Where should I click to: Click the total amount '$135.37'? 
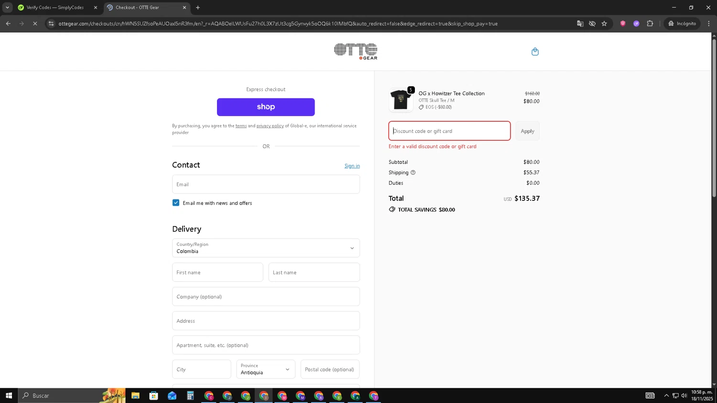[527, 198]
